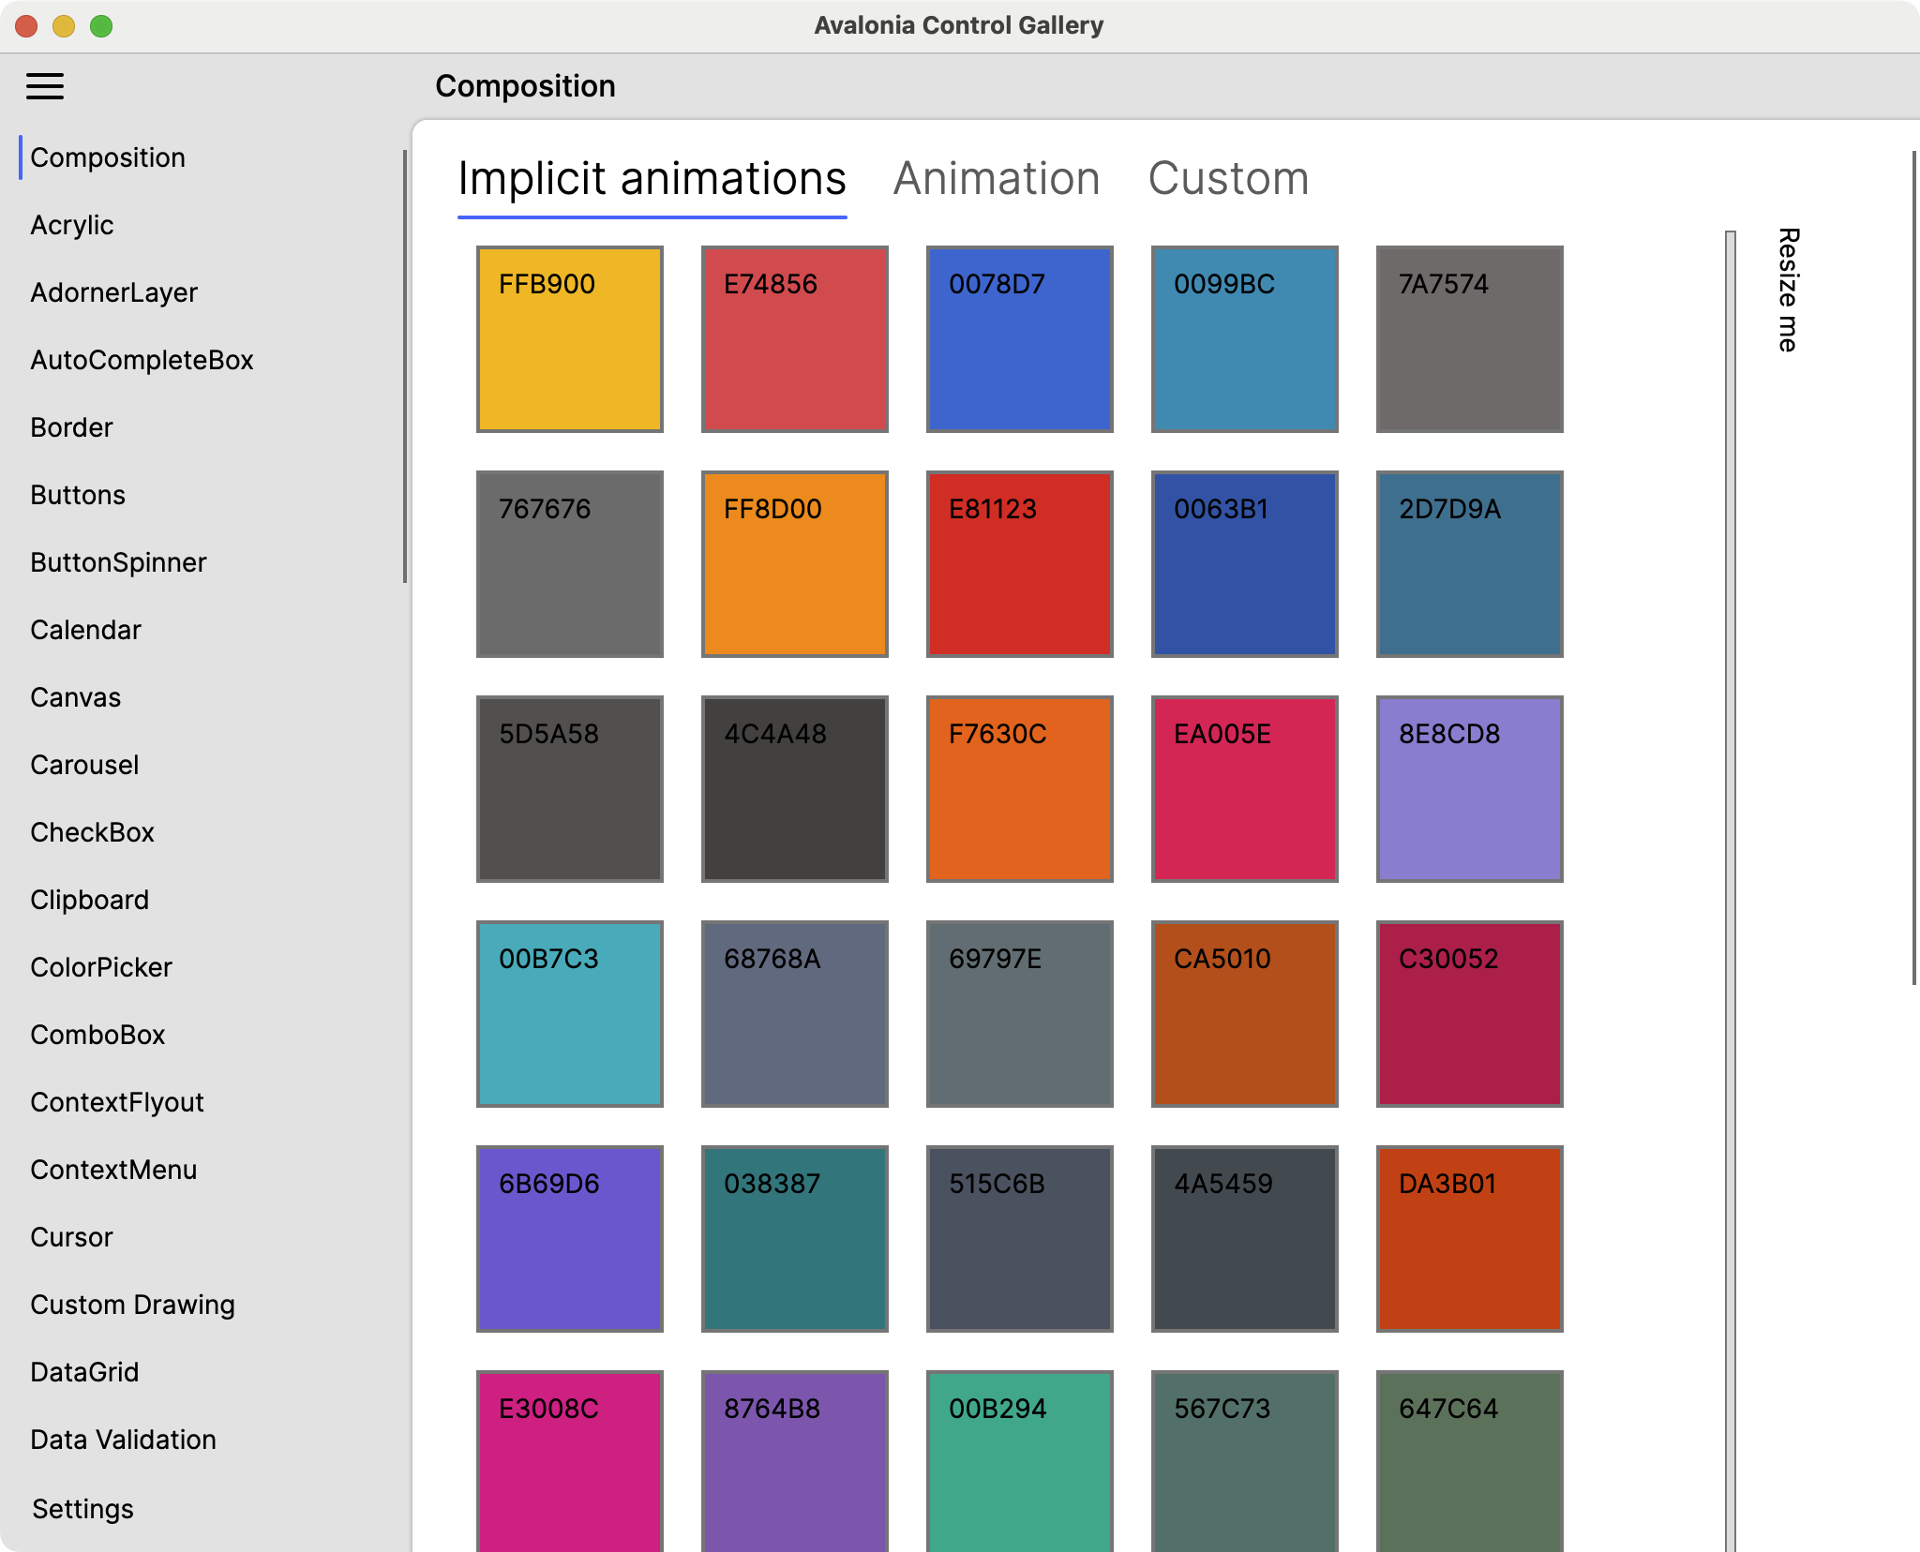Open the Custom tab
The height and width of the screenshot is (1552, 1920).
click(1228, 178)
